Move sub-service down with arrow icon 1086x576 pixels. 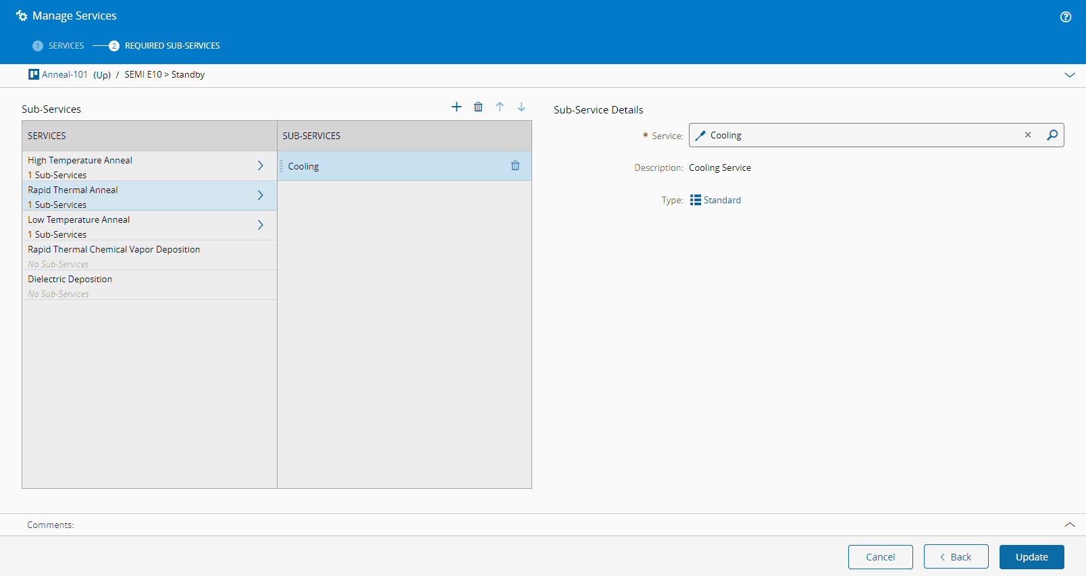(521, 107)
